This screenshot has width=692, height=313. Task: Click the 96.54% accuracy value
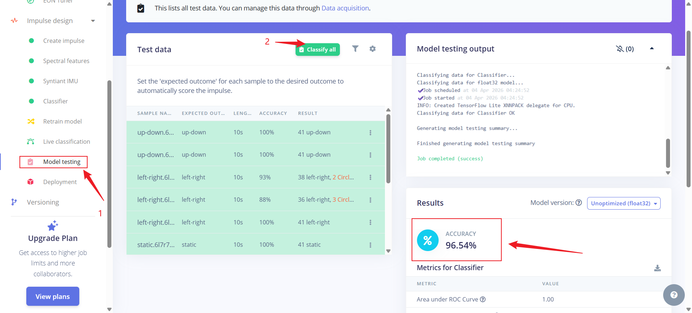[461, 245]
